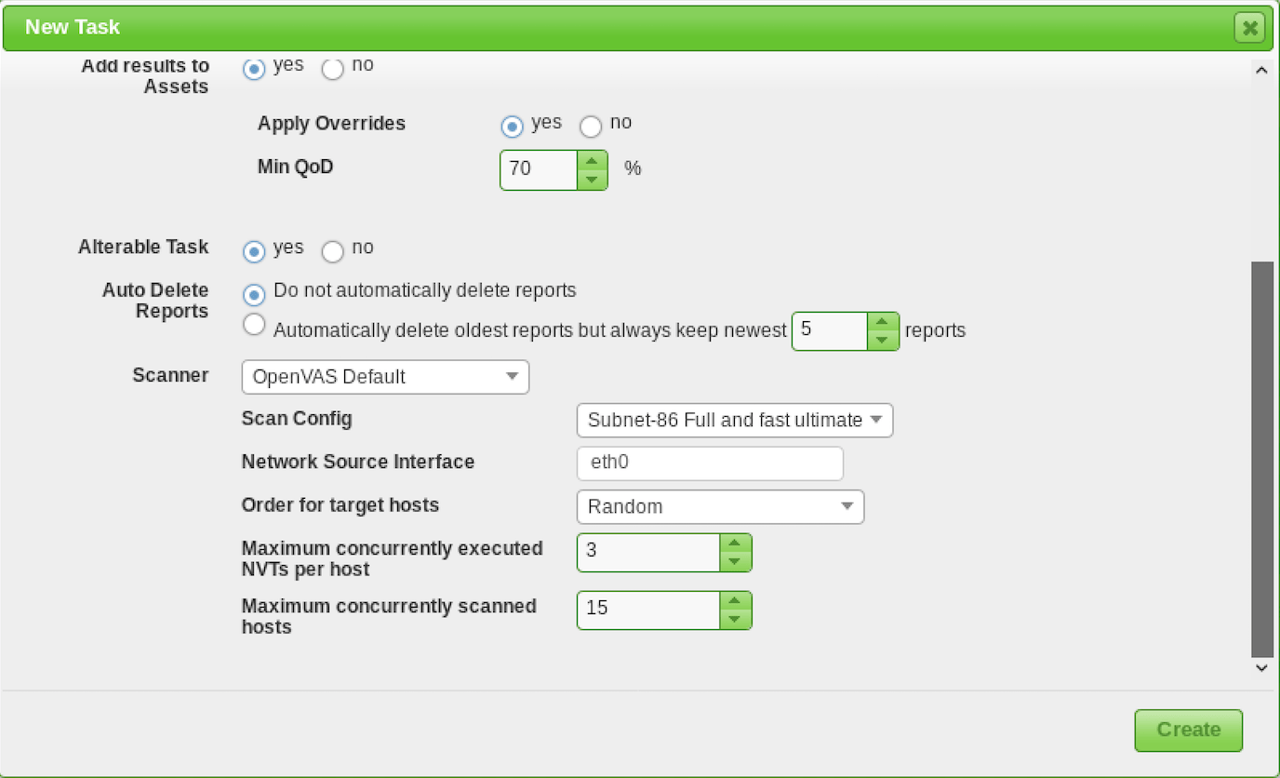Click the scroll-down arrow of the dialog
The height and width of the screenshot is (778, 1280).
(x=1261, y=667)
